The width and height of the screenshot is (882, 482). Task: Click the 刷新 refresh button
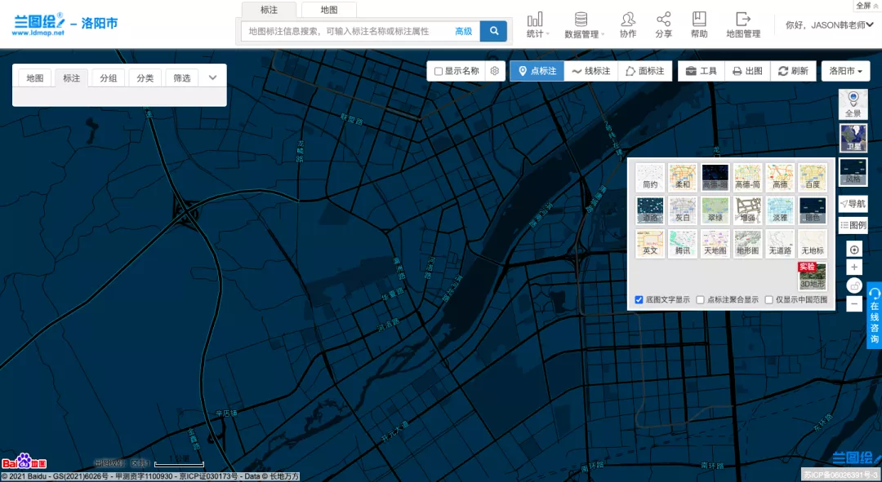(x=792, y=71)
